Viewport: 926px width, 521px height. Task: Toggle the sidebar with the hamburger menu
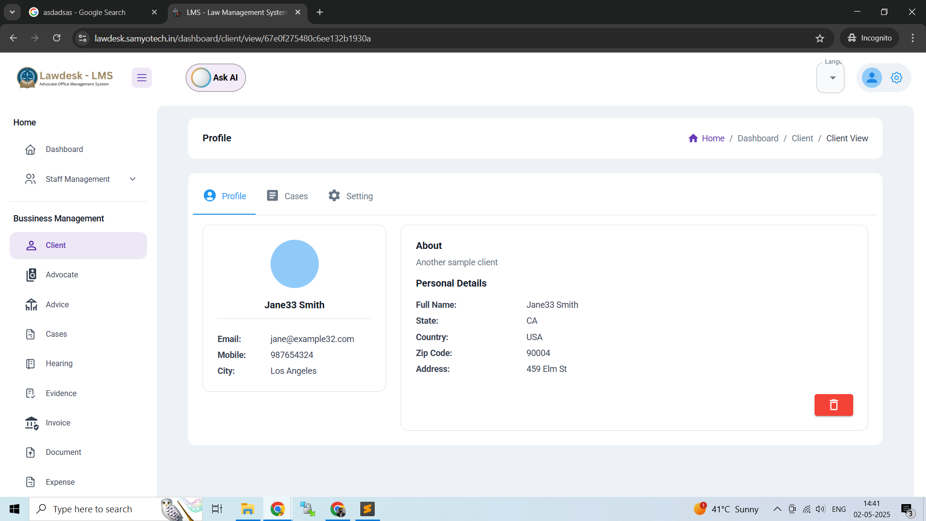[142, 77]
